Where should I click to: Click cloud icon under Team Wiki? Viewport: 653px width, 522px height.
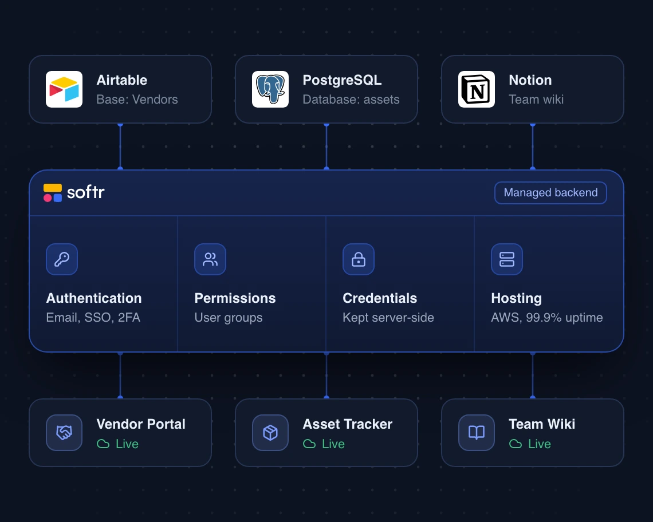click(515, 444)
